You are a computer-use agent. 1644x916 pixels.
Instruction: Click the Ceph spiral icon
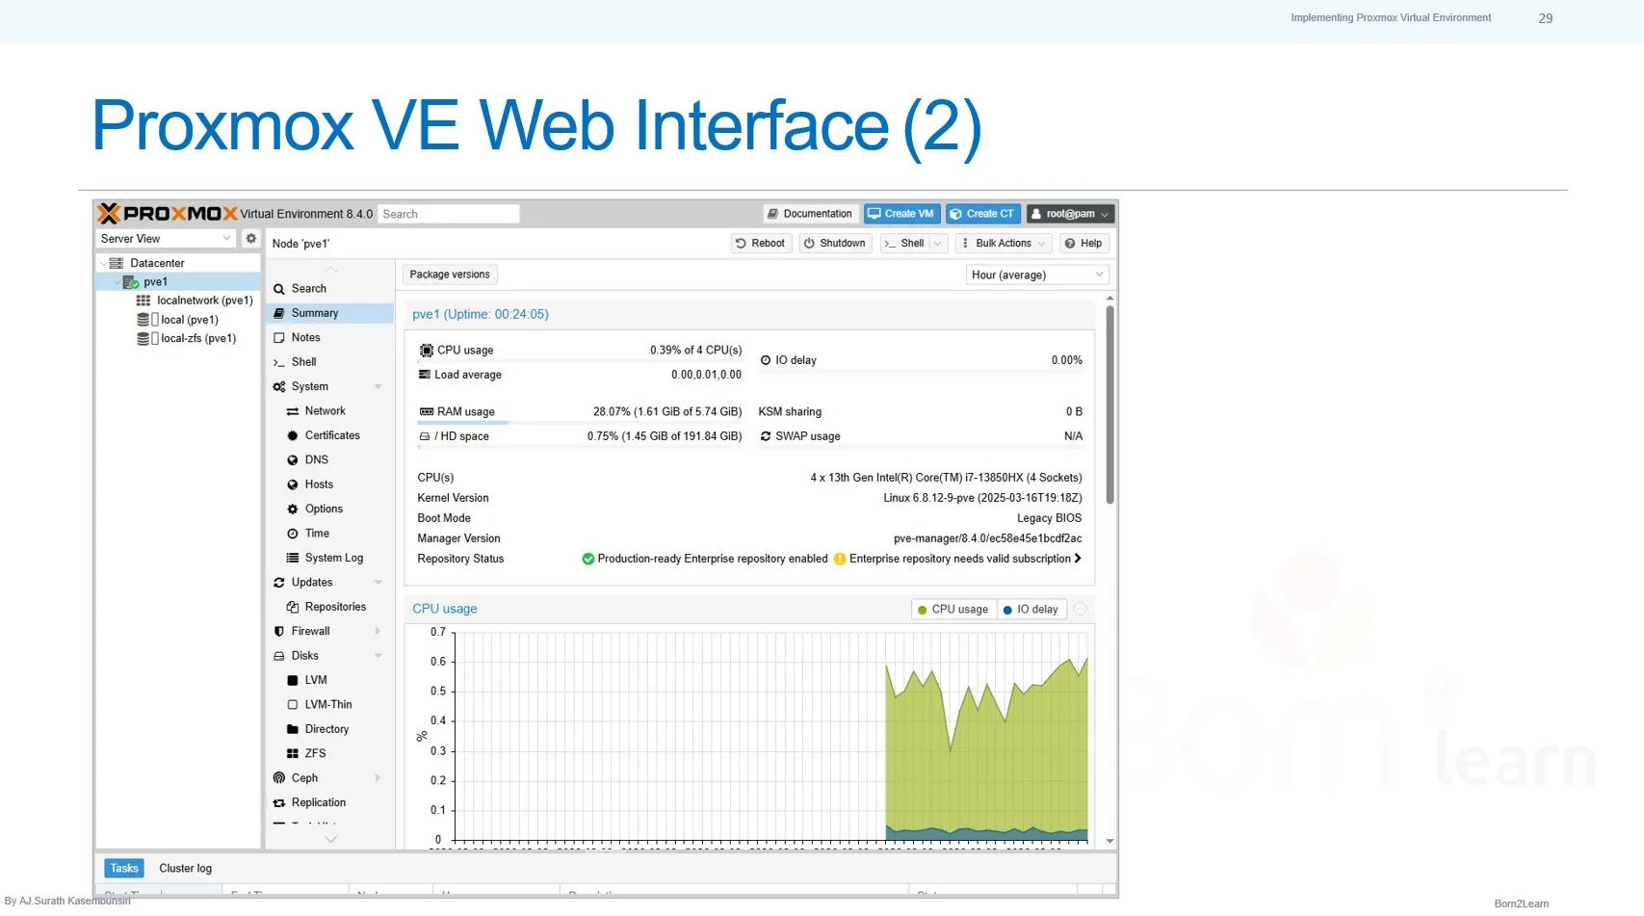pyautogui.click(x=279, y=778)
